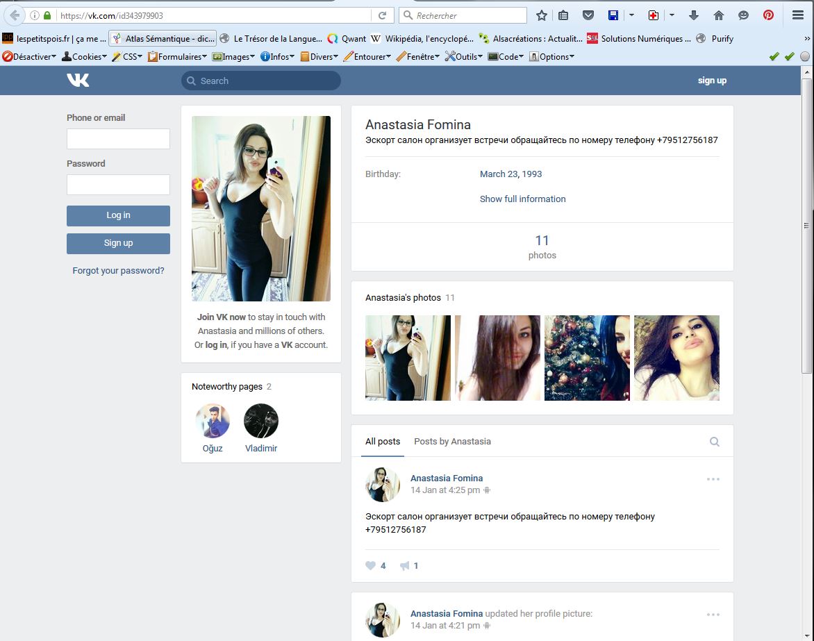Go to browser home page icon
This screenshot has height=641, width=814.
pos(719,15)
